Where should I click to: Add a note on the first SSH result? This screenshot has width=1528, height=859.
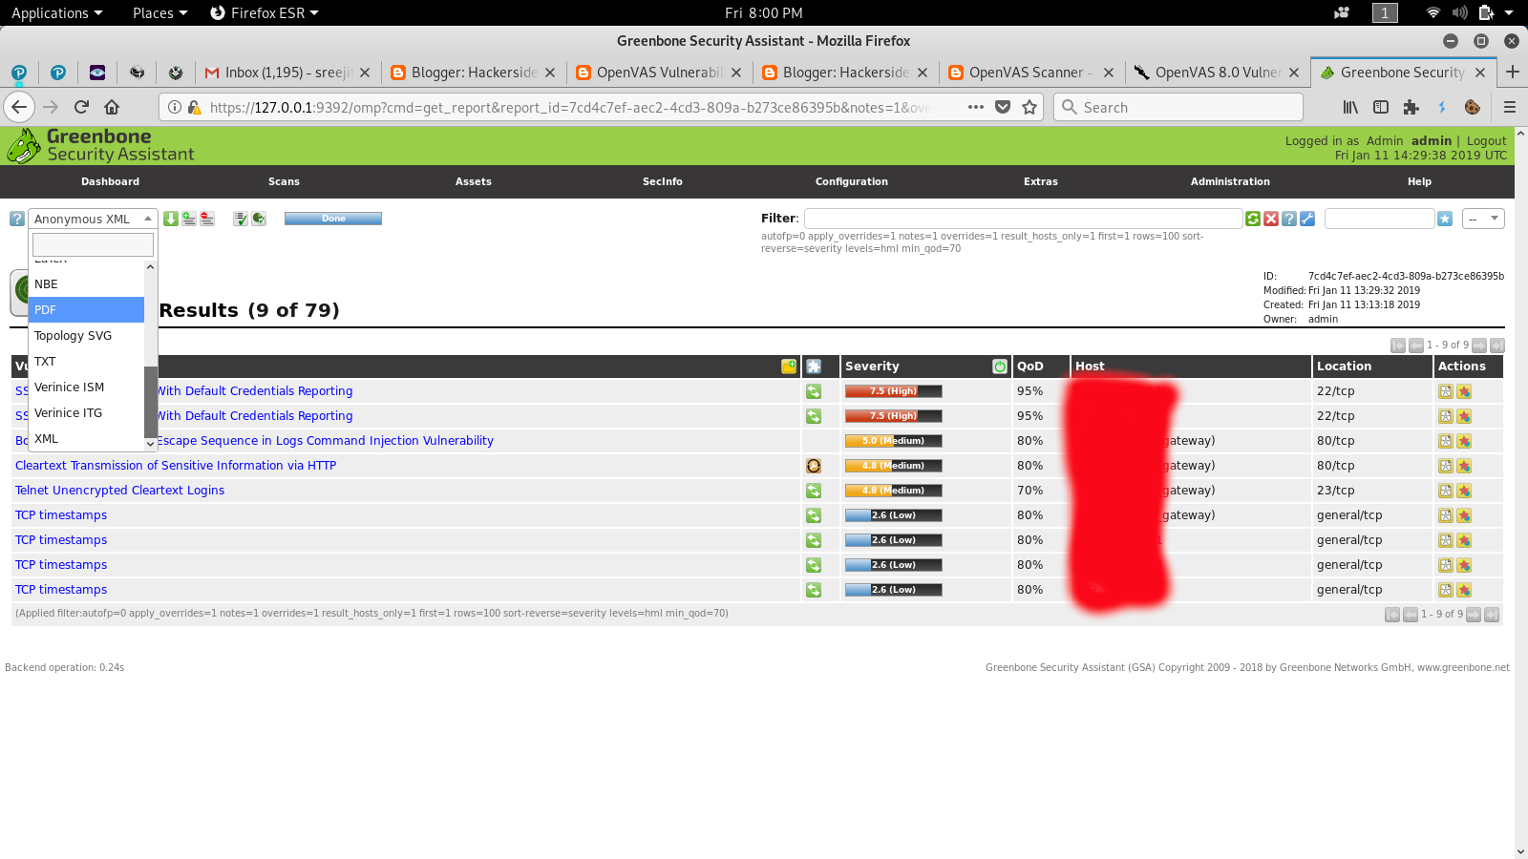[1444, 390]
